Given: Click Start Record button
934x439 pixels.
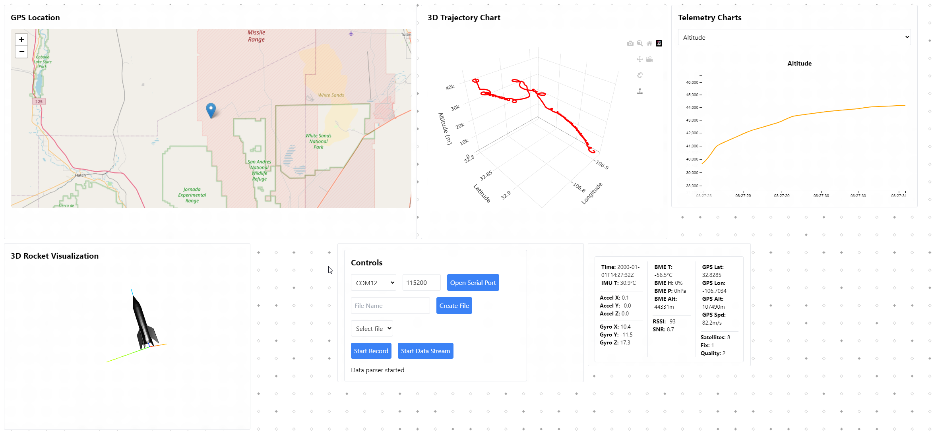Looking at the screenshot, I should [371, 351].
